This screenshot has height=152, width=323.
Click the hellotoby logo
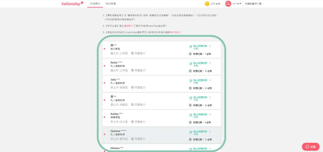pyautogui.click(x=72, y=4)
